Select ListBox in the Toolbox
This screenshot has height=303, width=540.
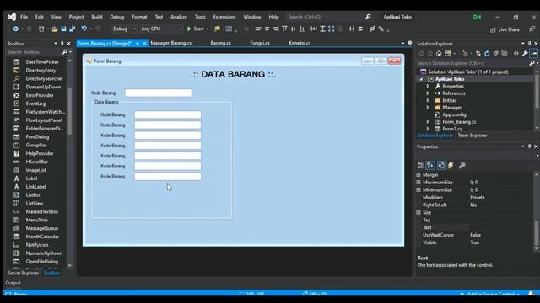[33, 195]
